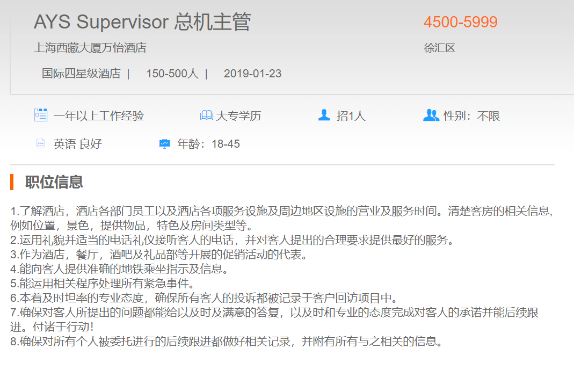Open the AYS Supervisor 总机主管 job title
This screenshot has height=370, width=574.
[x=142, y=23]
